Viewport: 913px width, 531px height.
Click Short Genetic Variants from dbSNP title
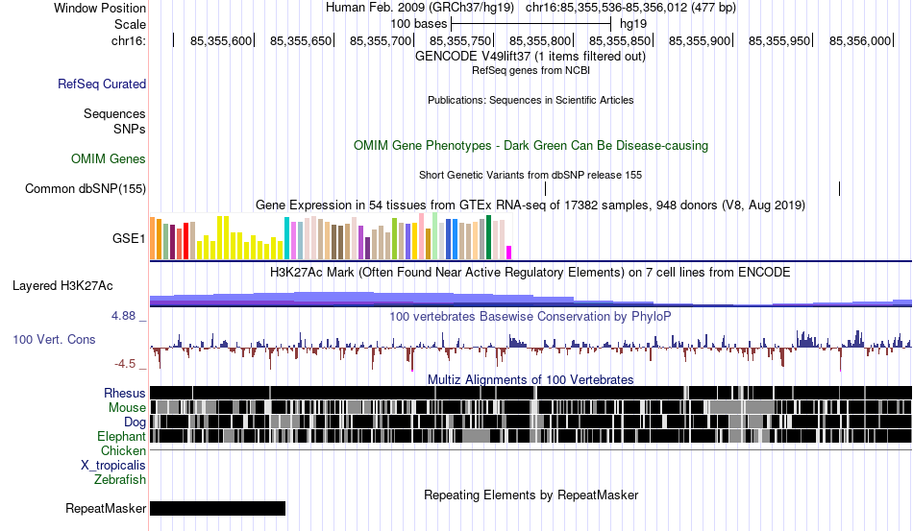[531, 175]
